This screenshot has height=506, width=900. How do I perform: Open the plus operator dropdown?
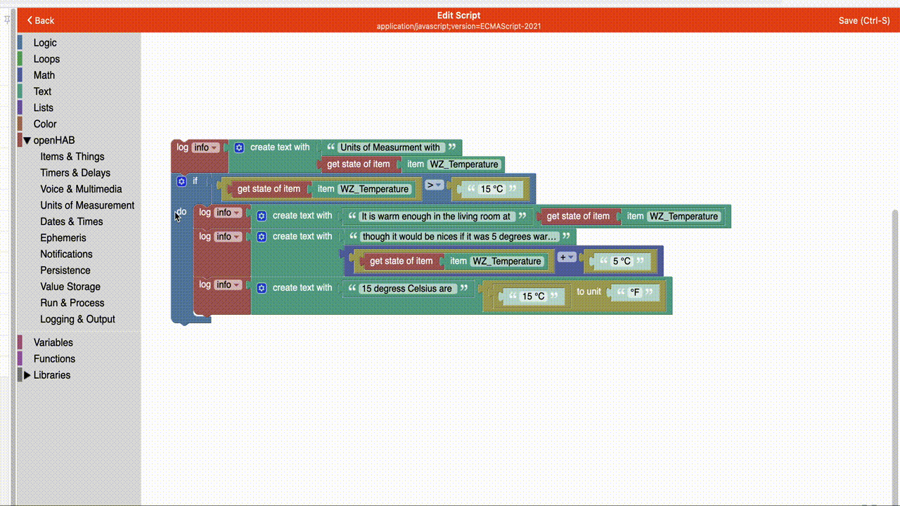tap(567, 257)
